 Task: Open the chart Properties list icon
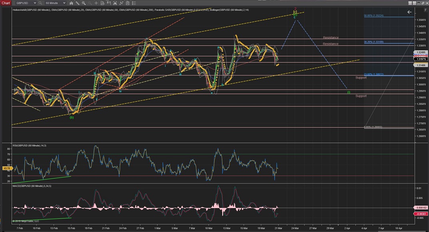click(134, 3)
